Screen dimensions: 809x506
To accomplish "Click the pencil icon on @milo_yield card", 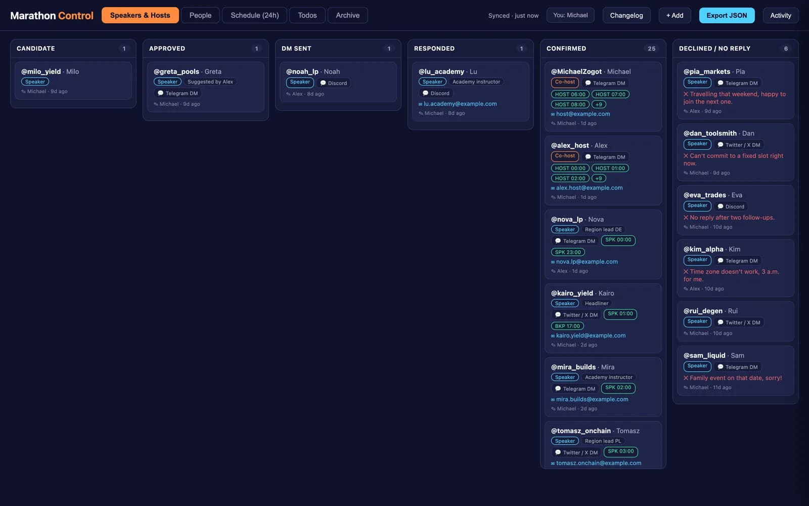I will (23, 92).
